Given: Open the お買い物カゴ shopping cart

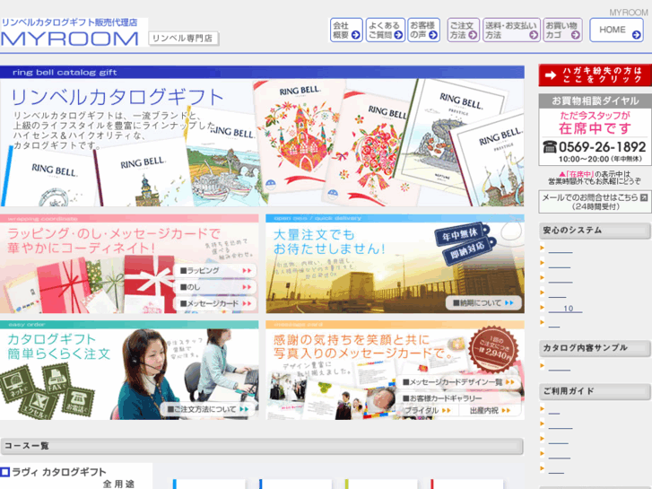Looking at the screenshot, I should click(562, 30).
